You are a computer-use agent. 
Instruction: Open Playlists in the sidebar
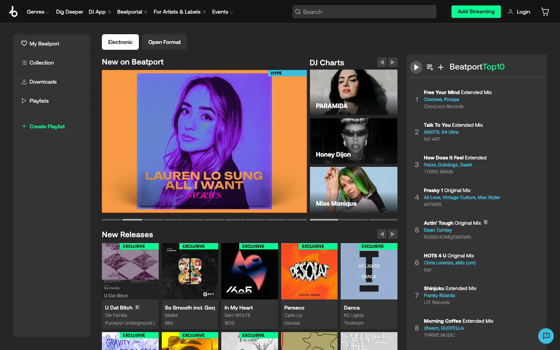pos(52,101)
